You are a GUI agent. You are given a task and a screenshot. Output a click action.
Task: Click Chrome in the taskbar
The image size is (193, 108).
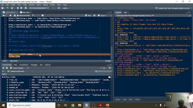[x=73, y=105]
